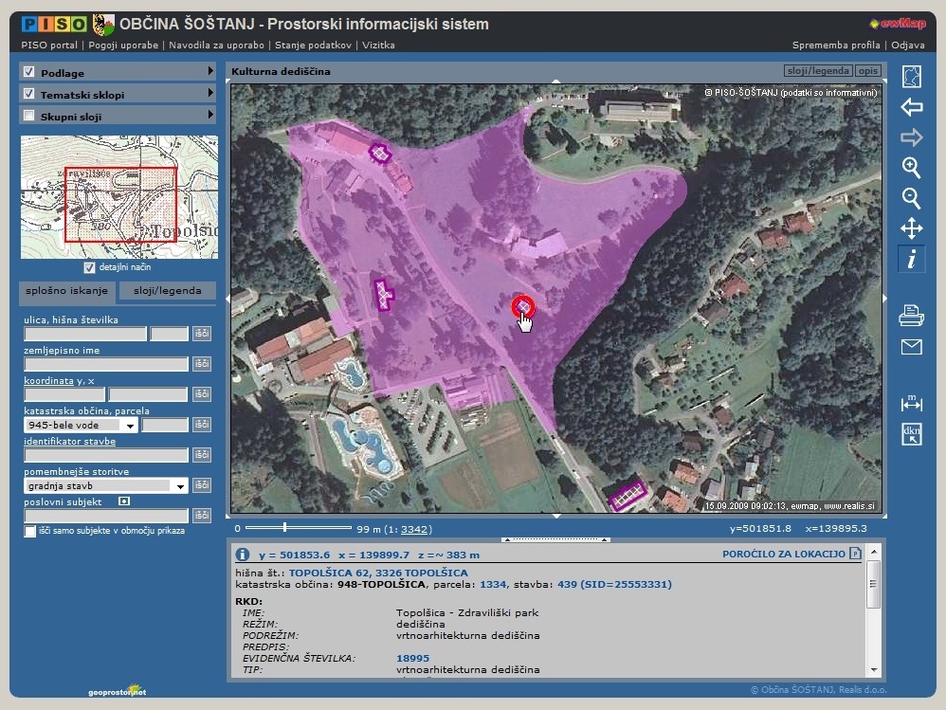The height and width of the screenshot is (710, 946).
Task: Open the pomembnejše storitve dropdown
Action: 179,486
